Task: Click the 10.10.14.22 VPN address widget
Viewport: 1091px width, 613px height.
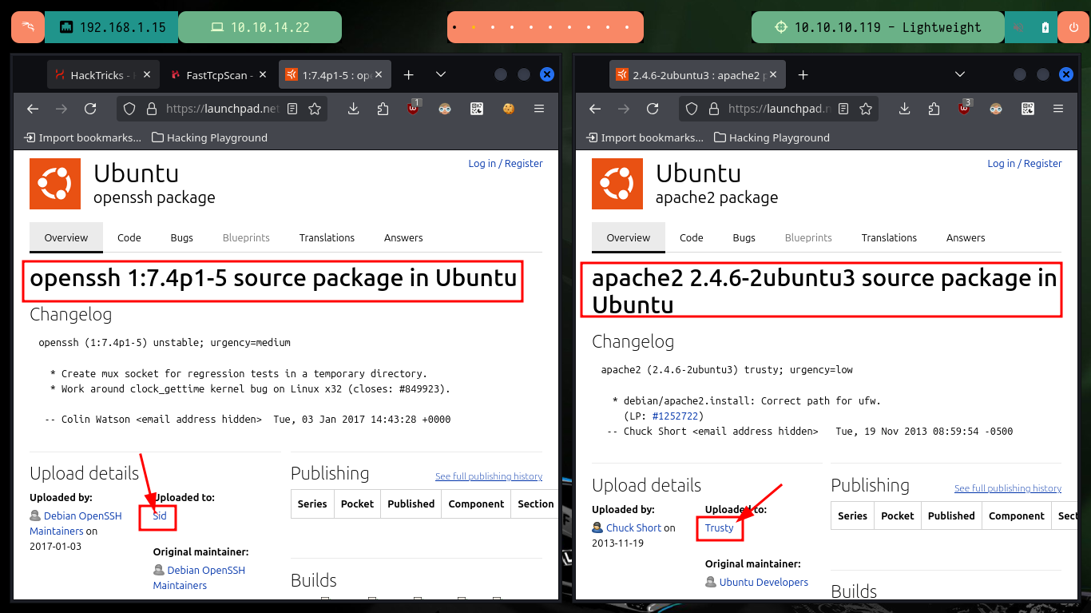Action: [x=260, y=27]
